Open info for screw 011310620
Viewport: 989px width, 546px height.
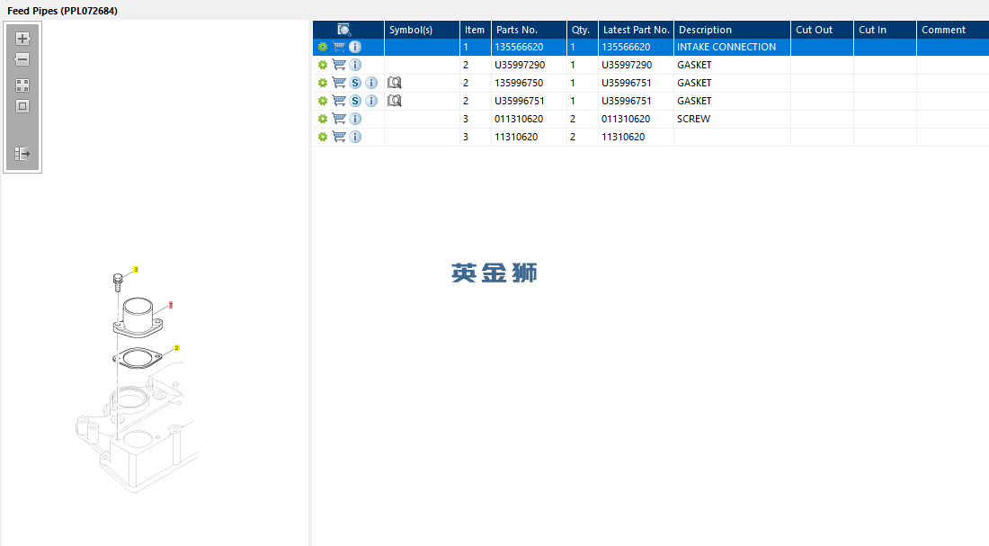coord(355,119)
